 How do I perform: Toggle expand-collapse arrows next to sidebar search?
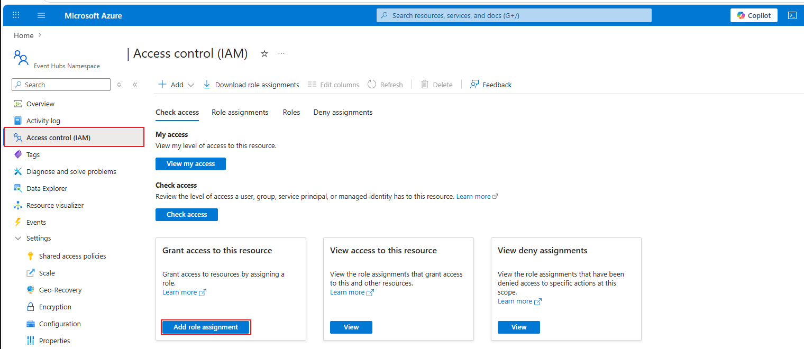(x=119, y=85)
